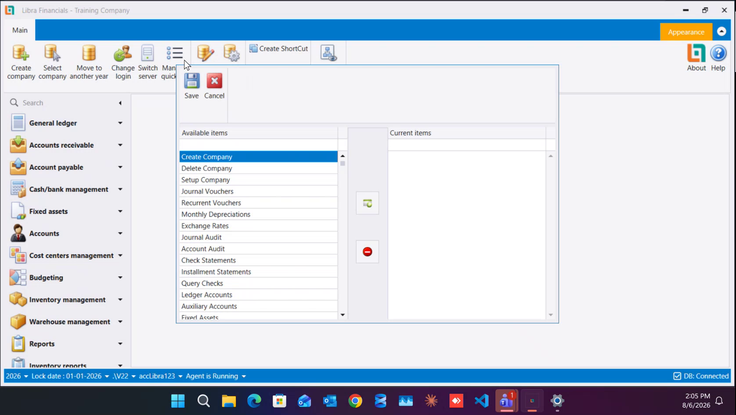Click the network computer monitor icon

328,53
